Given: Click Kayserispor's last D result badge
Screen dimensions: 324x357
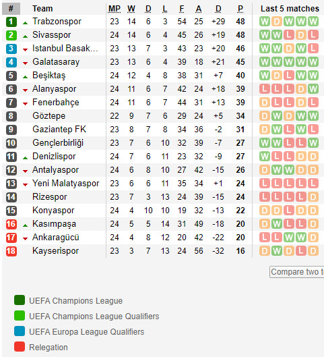Looking at the screenshot, I should tap(313, 251).
